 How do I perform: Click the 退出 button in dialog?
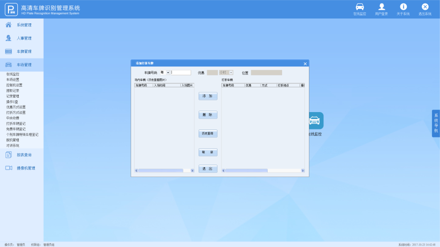pos(208,169)
